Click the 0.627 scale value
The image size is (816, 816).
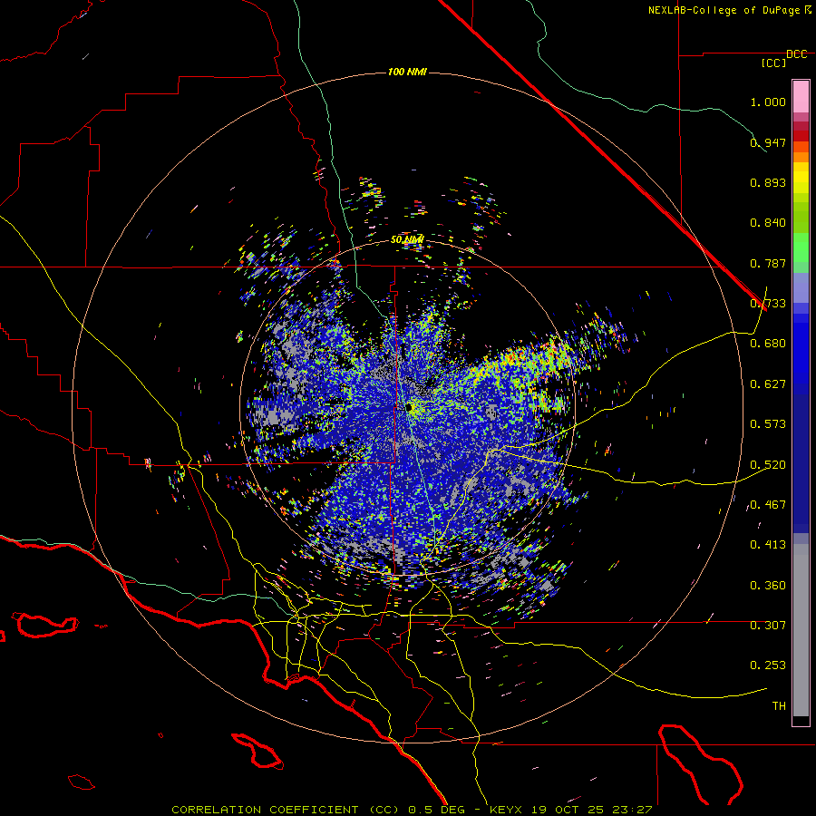[x=768, y=384]
